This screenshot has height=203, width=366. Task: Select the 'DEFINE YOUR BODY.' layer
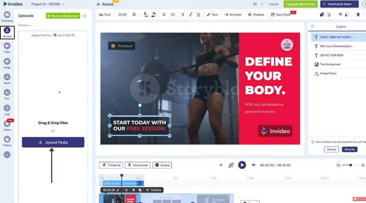tap(339, 55)
